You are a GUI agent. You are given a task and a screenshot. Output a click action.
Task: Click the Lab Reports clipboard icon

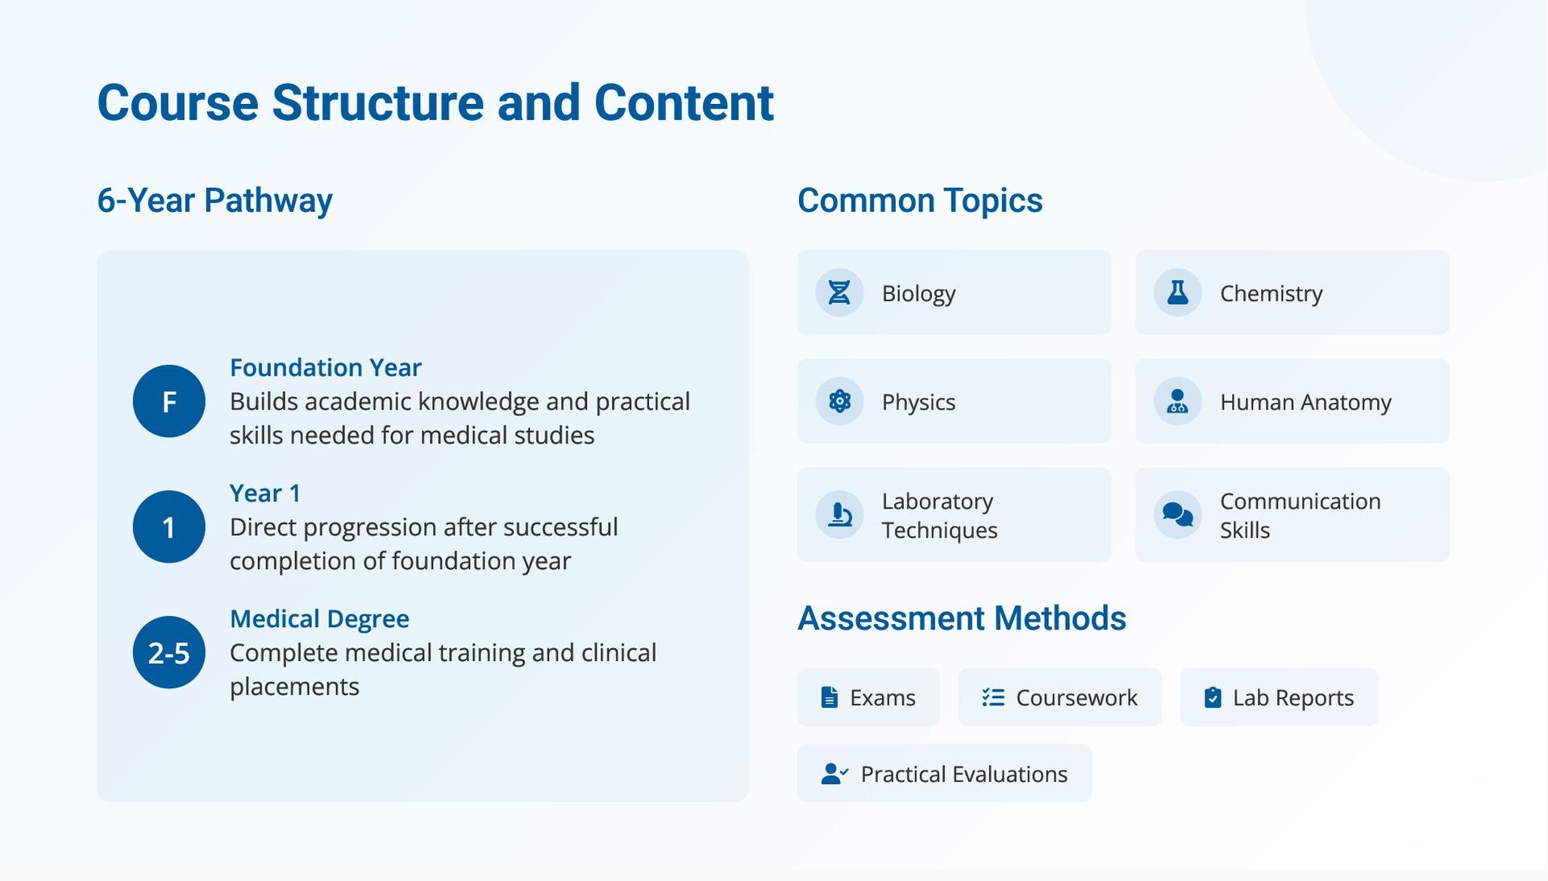click(x=1213, y=697)
